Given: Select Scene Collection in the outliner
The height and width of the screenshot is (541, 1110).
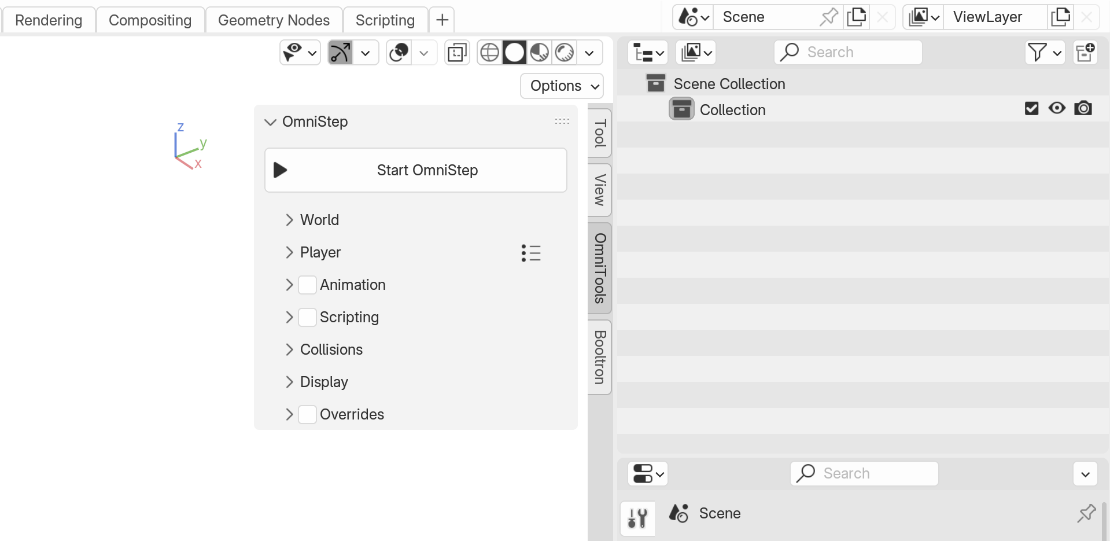Looking at the screenshot, I should [729, 84].
